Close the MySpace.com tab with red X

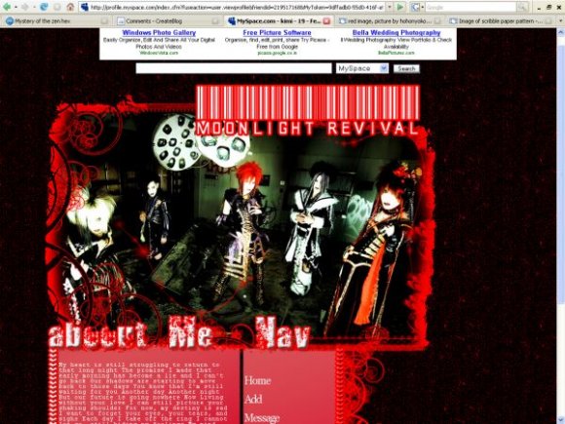[326, 21]
